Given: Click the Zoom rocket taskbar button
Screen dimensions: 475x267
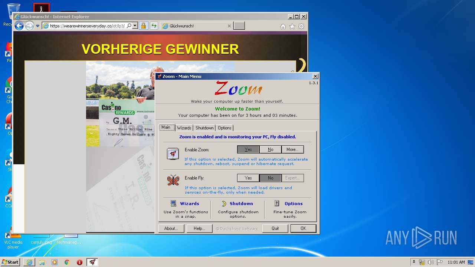Looking at the screenshot, I should (x=92, y=262).
